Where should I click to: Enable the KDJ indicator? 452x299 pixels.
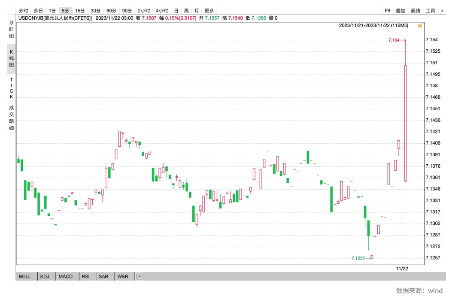(x=45, y=277)
